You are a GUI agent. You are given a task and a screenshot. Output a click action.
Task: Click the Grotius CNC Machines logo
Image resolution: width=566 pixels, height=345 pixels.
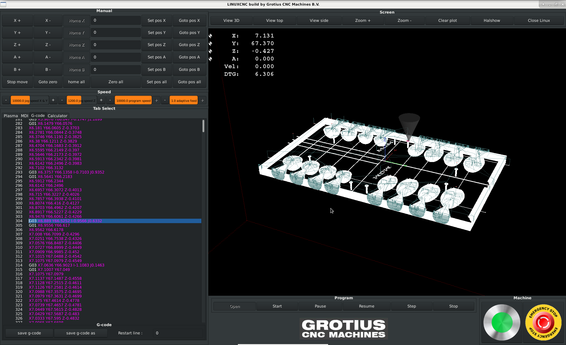343,329
